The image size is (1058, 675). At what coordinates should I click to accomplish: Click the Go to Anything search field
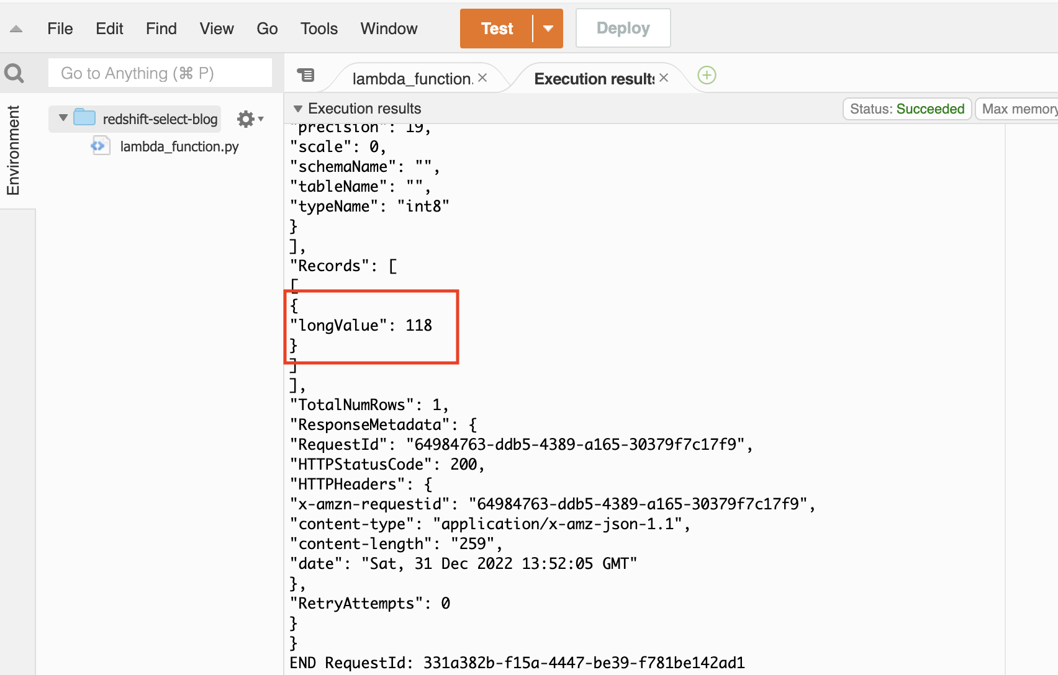point(160,73)
